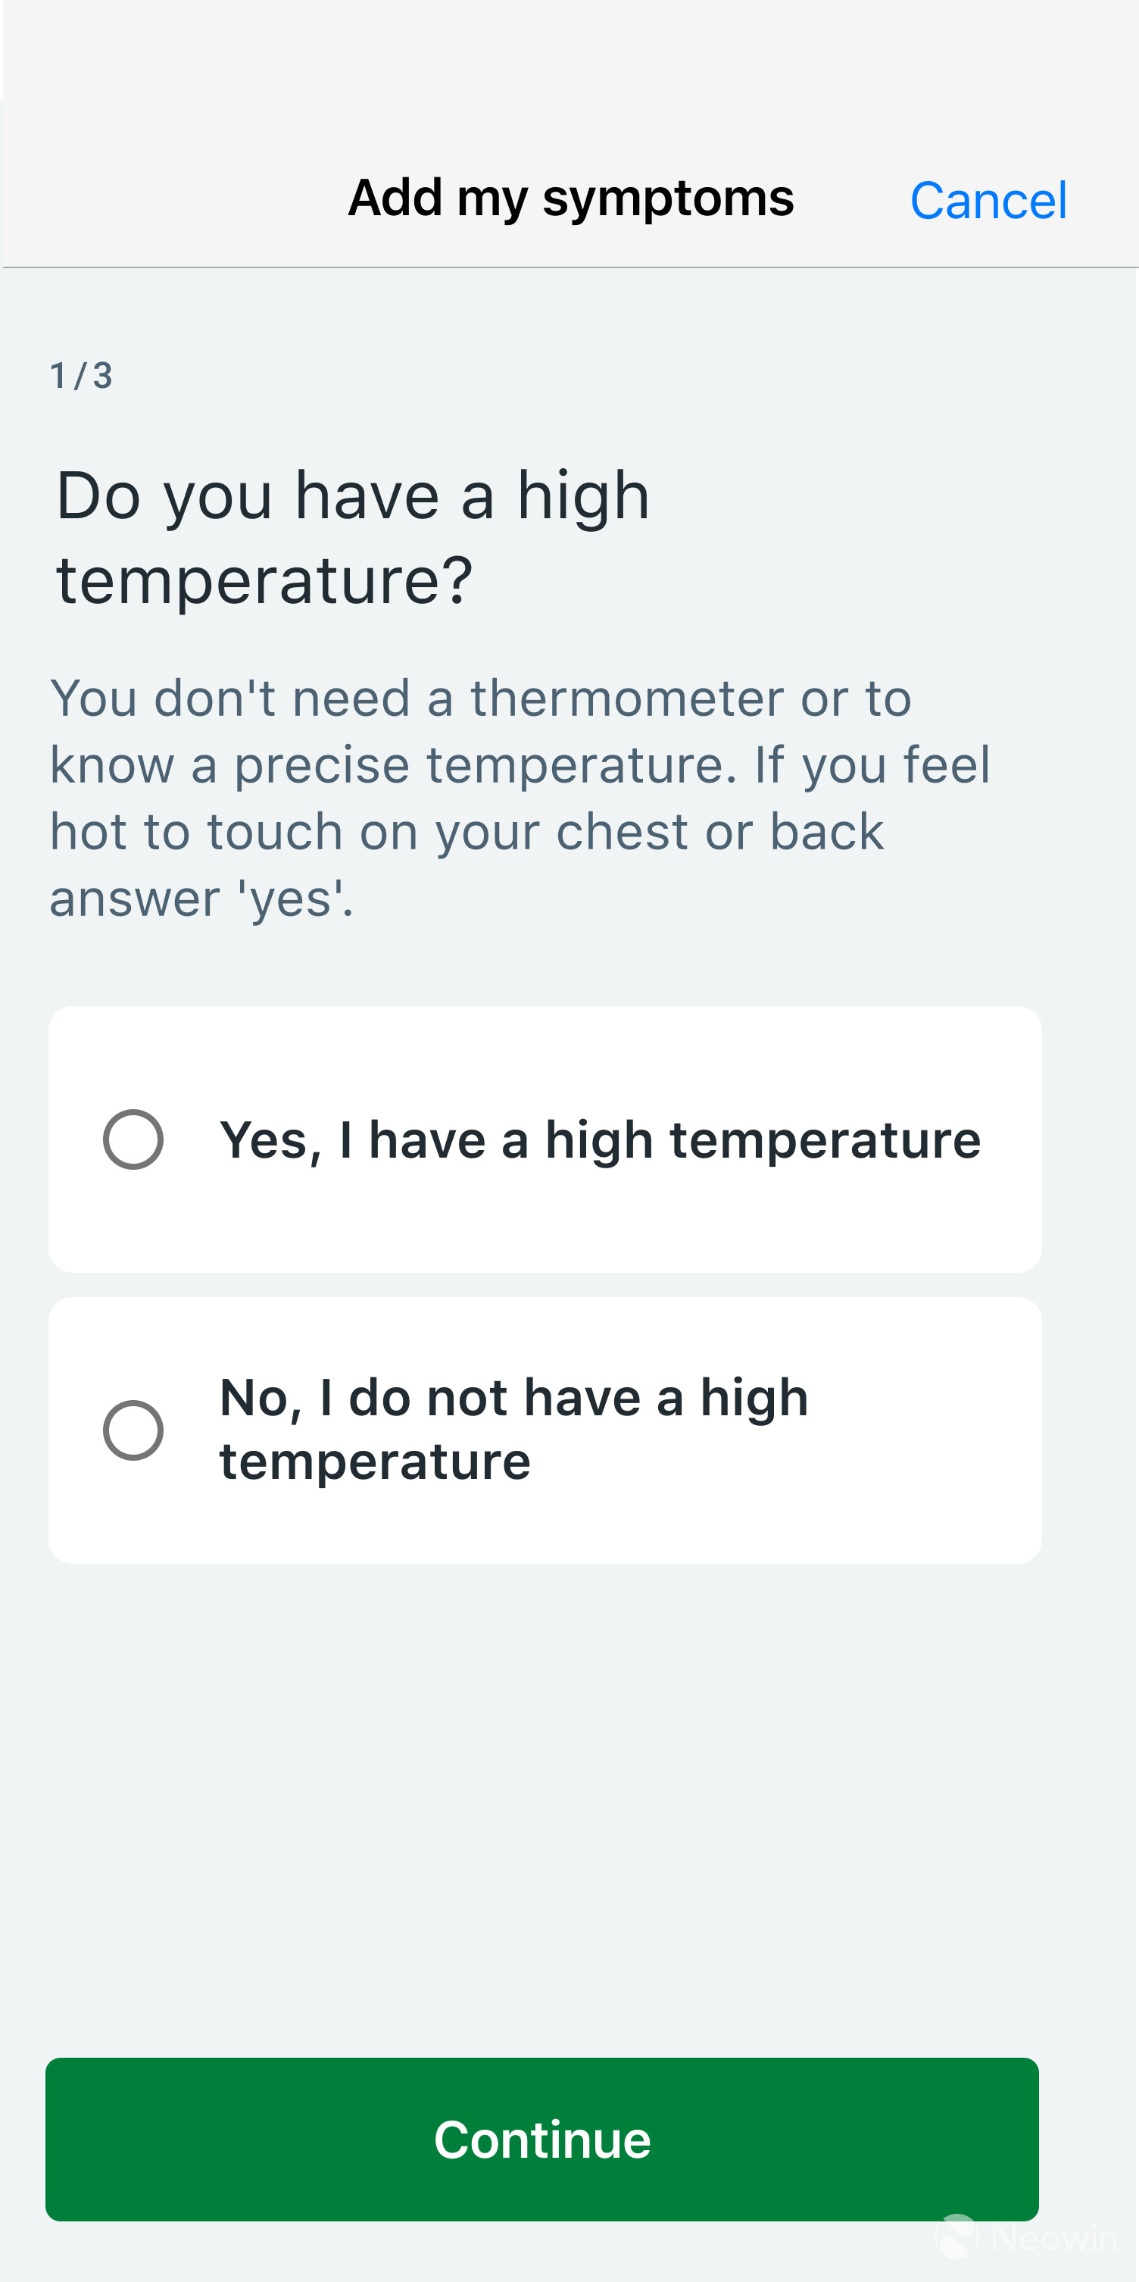Click the header bar beside the title
The width and height of the screenshot is (1139, 2282).
pyautogui.click(x=177, y=198)
